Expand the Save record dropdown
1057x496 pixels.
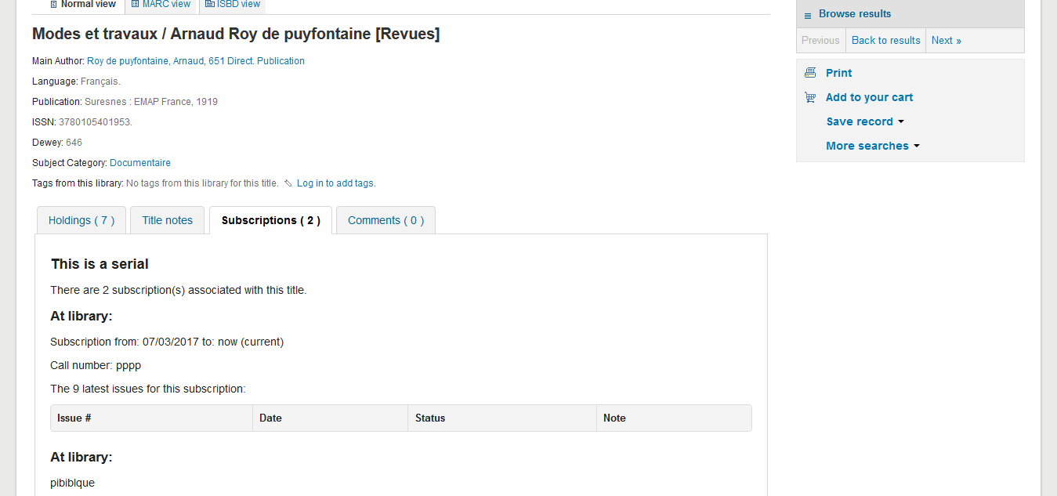pyautogui.click(x=865, y=121)
